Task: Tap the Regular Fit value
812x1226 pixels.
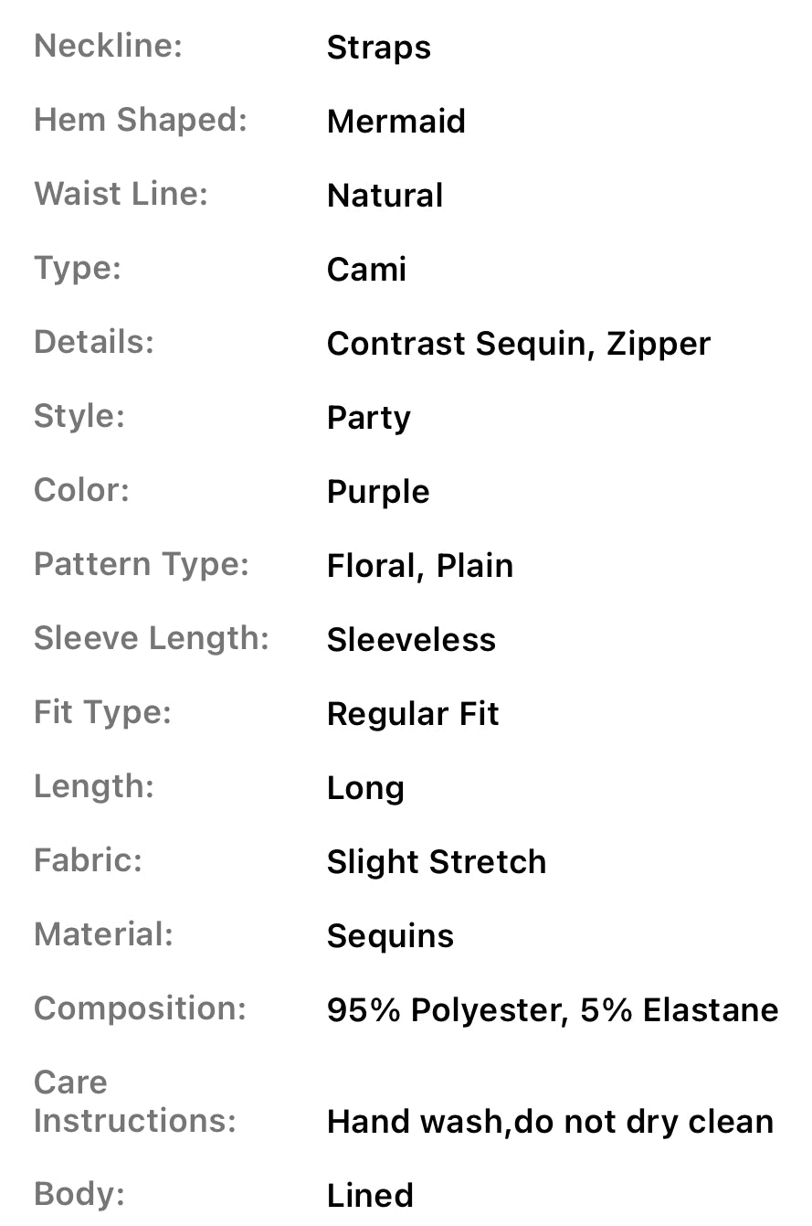Action: (x=412, y=714)
